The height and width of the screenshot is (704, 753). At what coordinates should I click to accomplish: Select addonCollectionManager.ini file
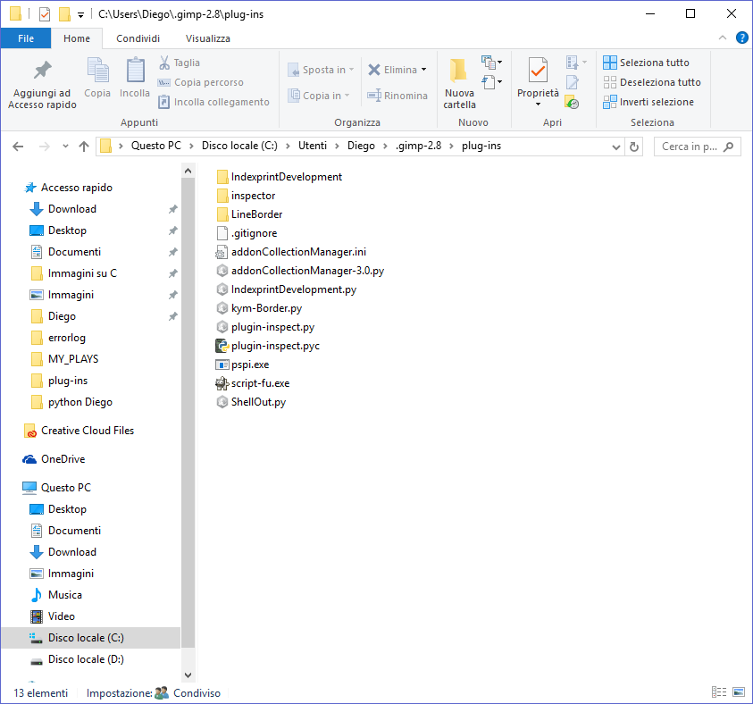[291, 252]
